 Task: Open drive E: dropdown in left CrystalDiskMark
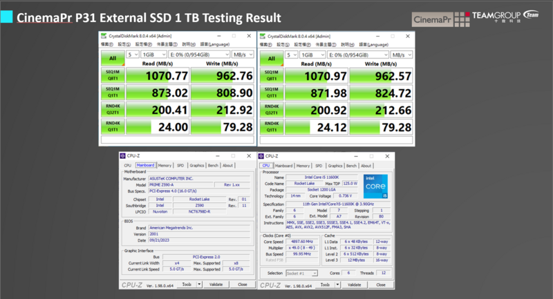199,55
